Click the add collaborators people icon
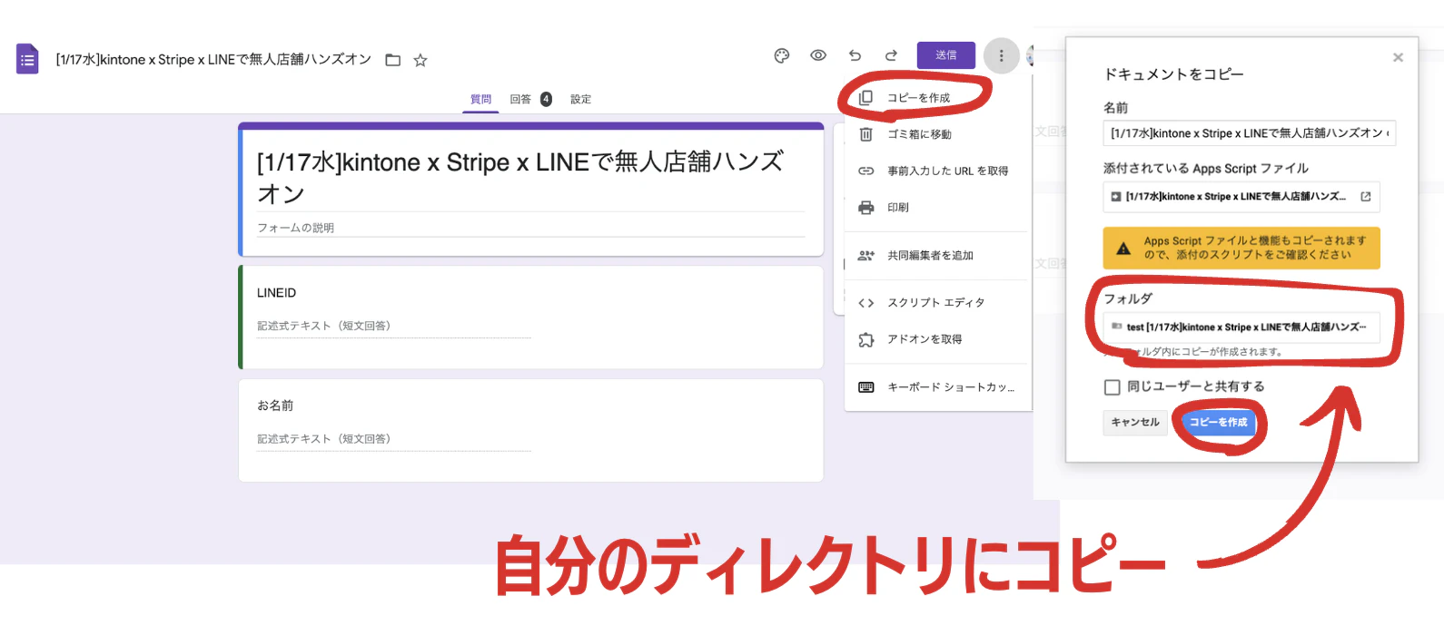The width and height of the screenshot is (1444, 635). coord(866,256)
